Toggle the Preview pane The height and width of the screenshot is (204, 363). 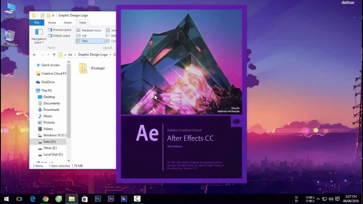60,30
